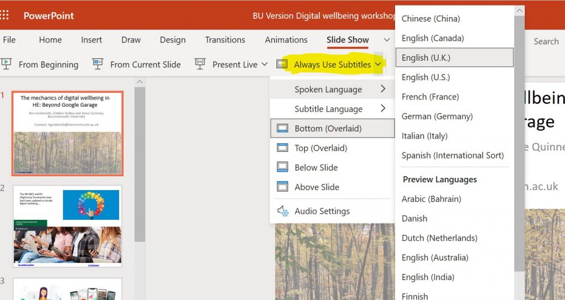Viewport: 565px width, 300px height.
Task: Open the Present Live dropdown arrow
Action: click(x=264, y=65)
